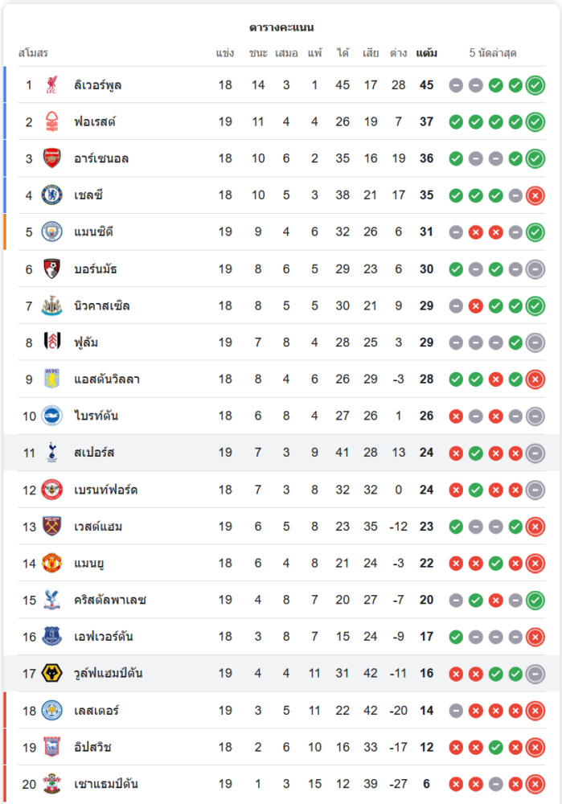Viewport: 562px width, 804px height.
Task: Click the Nottingham Forest crest icon
Action: [x=52, y=121]
